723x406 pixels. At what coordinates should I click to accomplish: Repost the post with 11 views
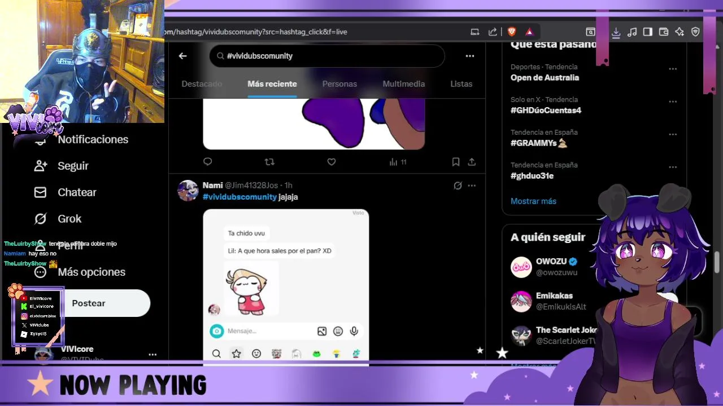[x=269, y=162]
